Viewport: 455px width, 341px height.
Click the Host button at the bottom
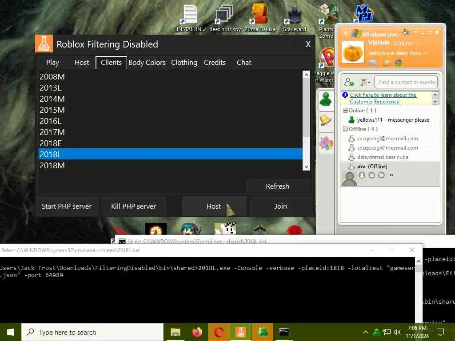tap(214, 206)
